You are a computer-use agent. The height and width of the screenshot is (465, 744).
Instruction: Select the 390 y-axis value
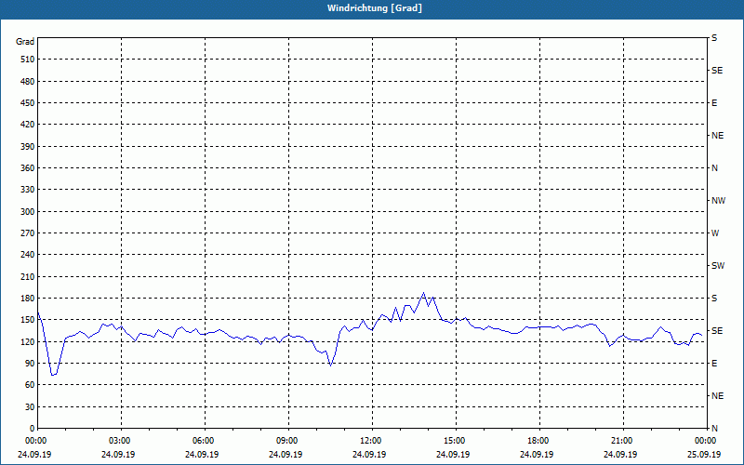[28, 147]
